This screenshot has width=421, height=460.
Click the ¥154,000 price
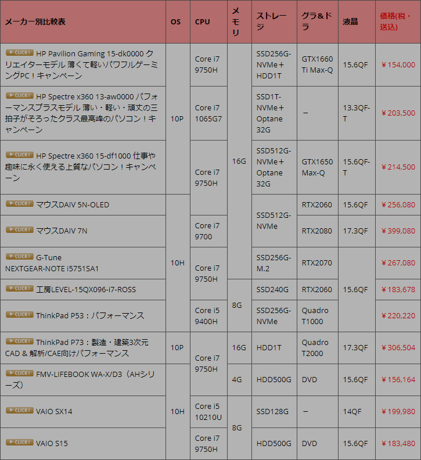[398, 64]
